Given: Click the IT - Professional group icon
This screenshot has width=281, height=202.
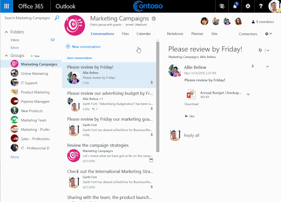Looking at the screenshot, I should point(15,148).
